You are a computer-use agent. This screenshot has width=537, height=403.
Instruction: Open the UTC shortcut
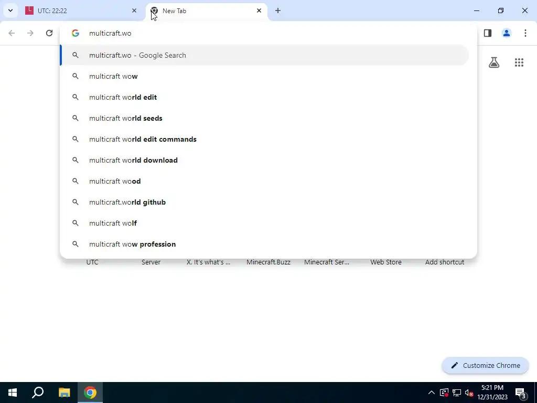[92, 262]
